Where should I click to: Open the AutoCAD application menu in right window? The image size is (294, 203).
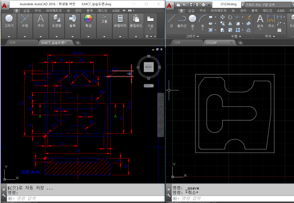tap(170, 5)
